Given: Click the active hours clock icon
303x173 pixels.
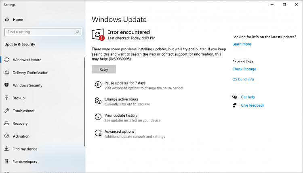Looking at the screenshot, I should (98, 101).
